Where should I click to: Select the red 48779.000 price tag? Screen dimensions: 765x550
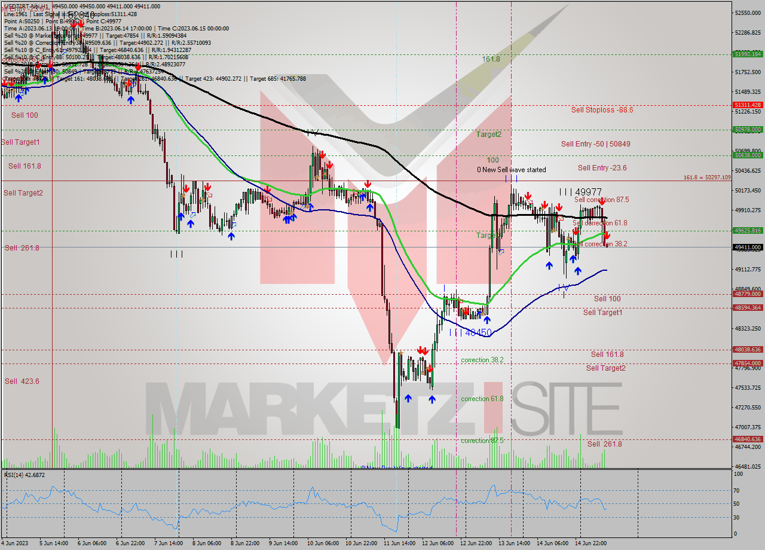748,294
